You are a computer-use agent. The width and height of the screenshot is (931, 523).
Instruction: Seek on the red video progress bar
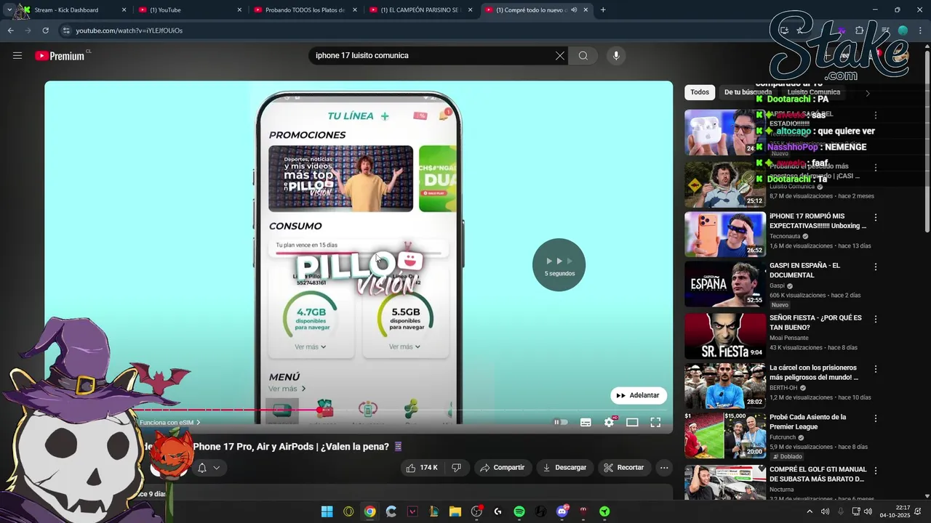tap(358, 410)
